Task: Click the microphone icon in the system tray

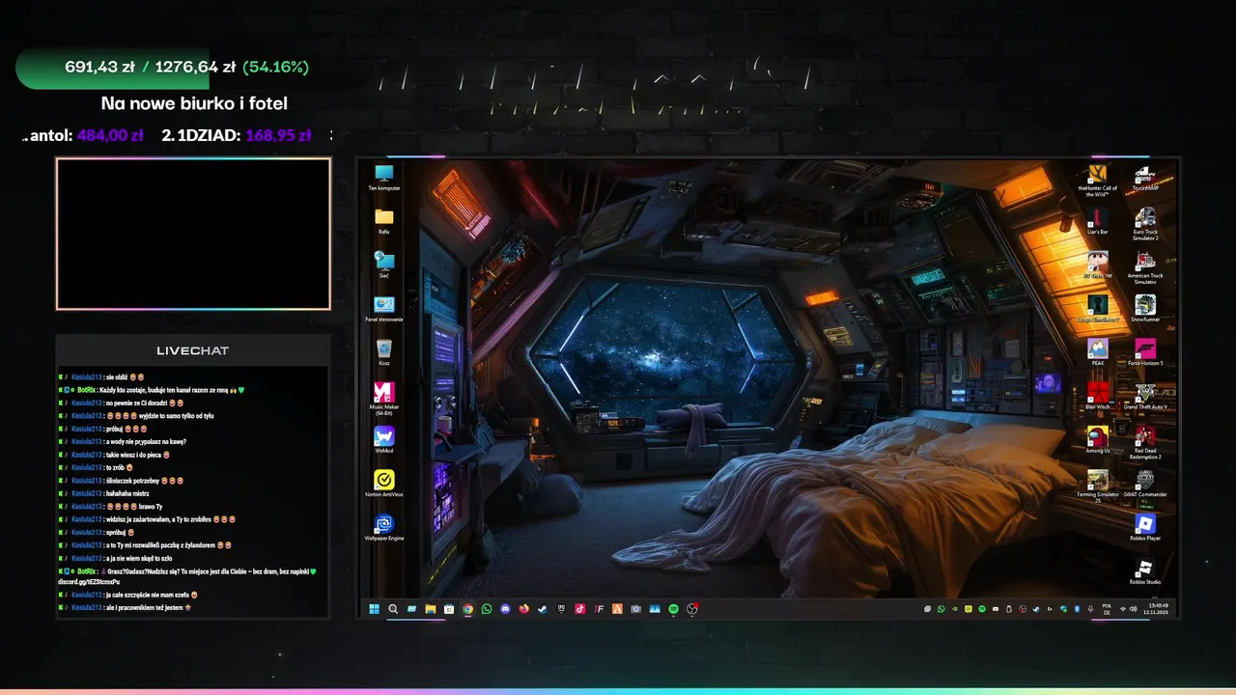Action: point(1090,609)
